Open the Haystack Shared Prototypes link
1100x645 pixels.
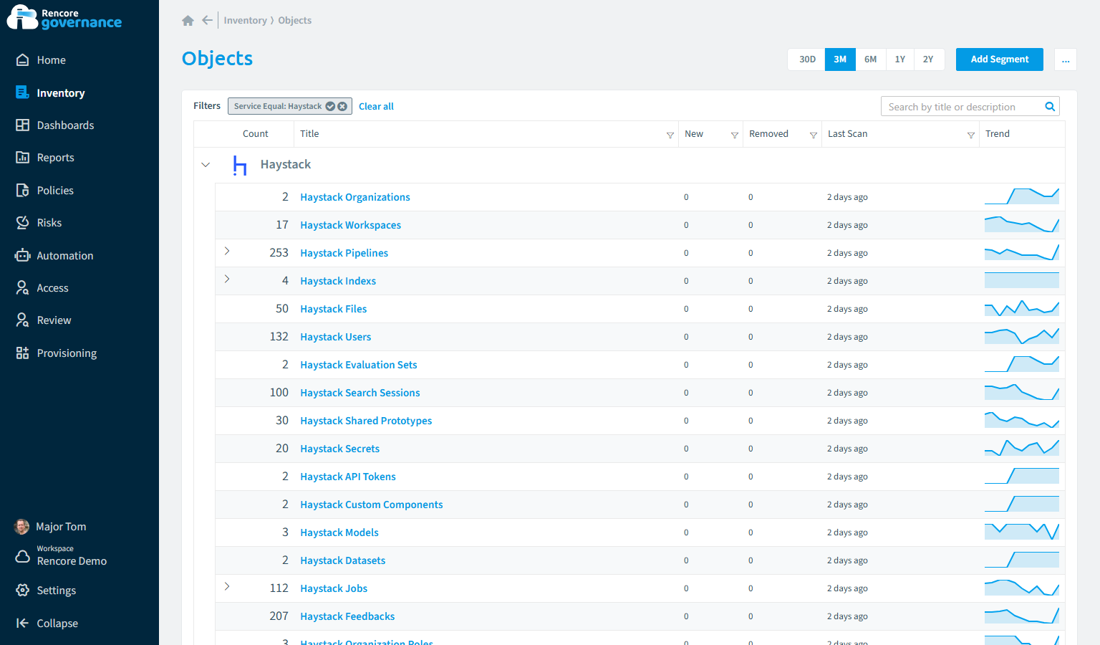tap(366, 421)
